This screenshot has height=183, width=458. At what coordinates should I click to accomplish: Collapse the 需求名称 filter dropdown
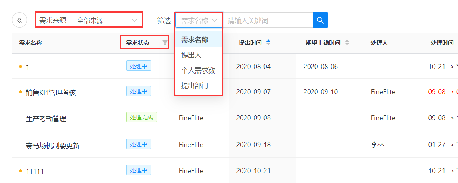(x=199, y=20)
